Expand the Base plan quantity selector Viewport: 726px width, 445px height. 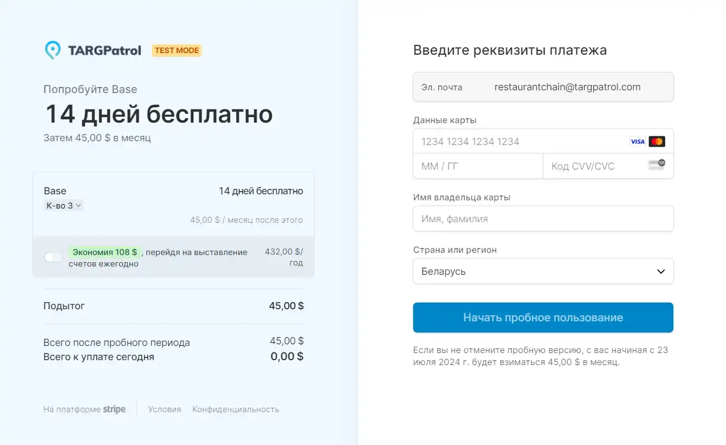63,205
